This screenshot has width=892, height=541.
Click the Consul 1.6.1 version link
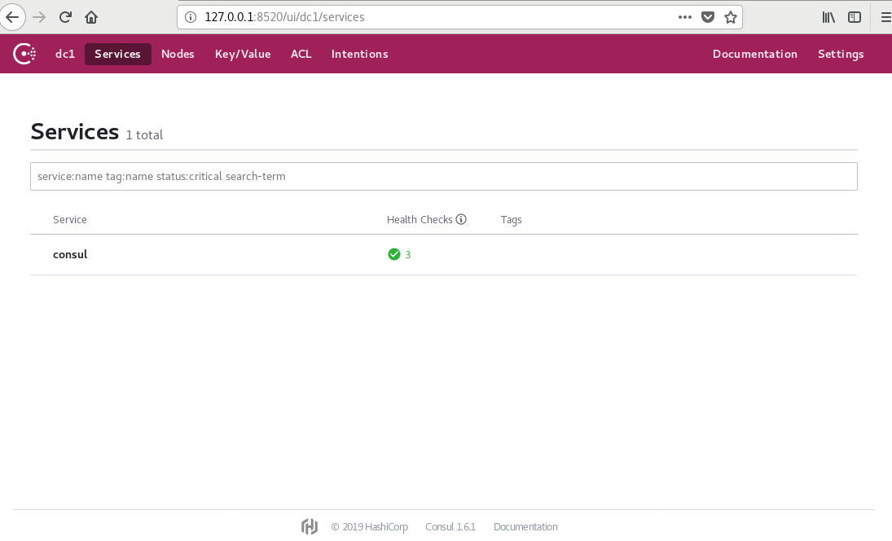[x=450, y=527]
